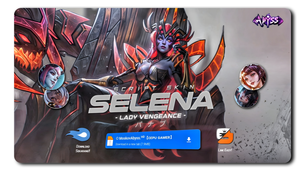
Task: Select the white-haired character avatar circle
Action: pyautogui.click(x=56, y=98)
